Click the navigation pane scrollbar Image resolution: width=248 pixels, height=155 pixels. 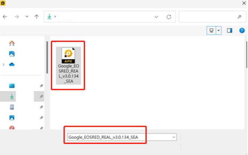coord(47,57)
